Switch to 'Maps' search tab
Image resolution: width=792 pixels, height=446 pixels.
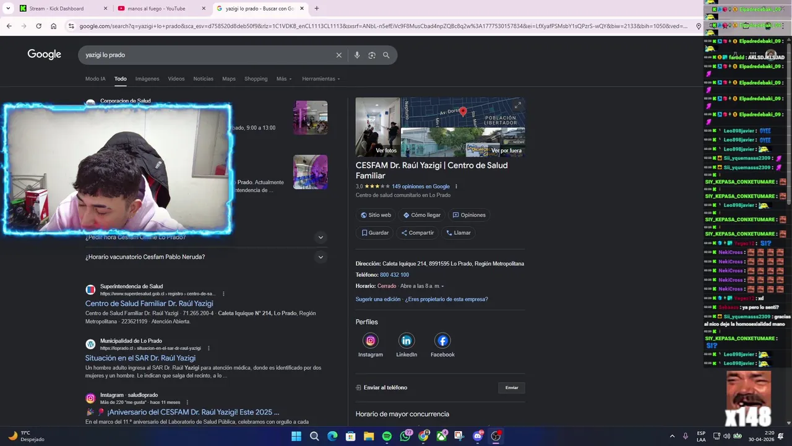[x=229, y=79]
